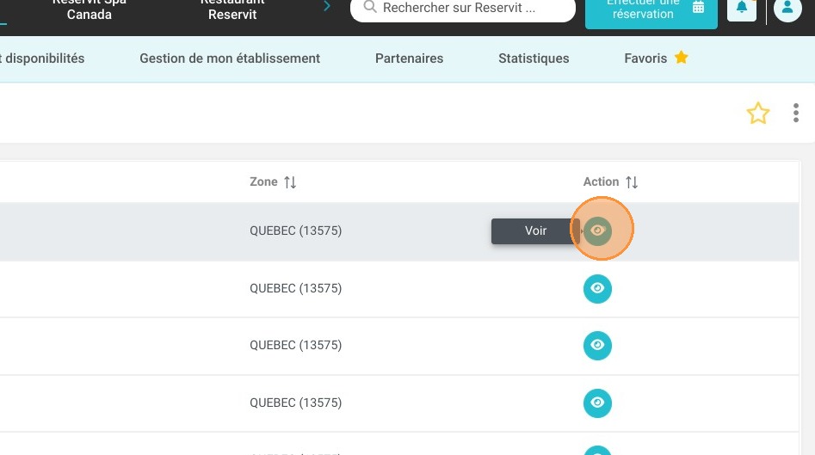View the first QUEBEC row with the eye icon
This screenshot has height=455, width=815.
(x=597, y=231)
